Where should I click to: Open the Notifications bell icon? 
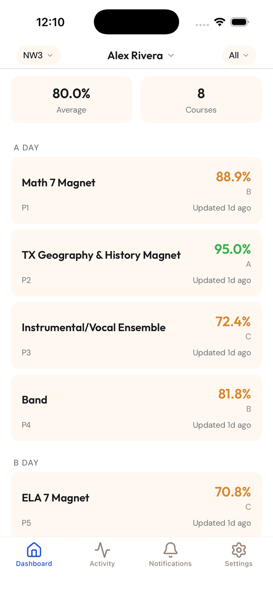click(x=170, y=550)
